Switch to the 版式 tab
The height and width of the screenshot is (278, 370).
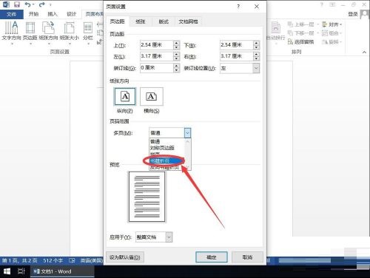tap(164, 21)
